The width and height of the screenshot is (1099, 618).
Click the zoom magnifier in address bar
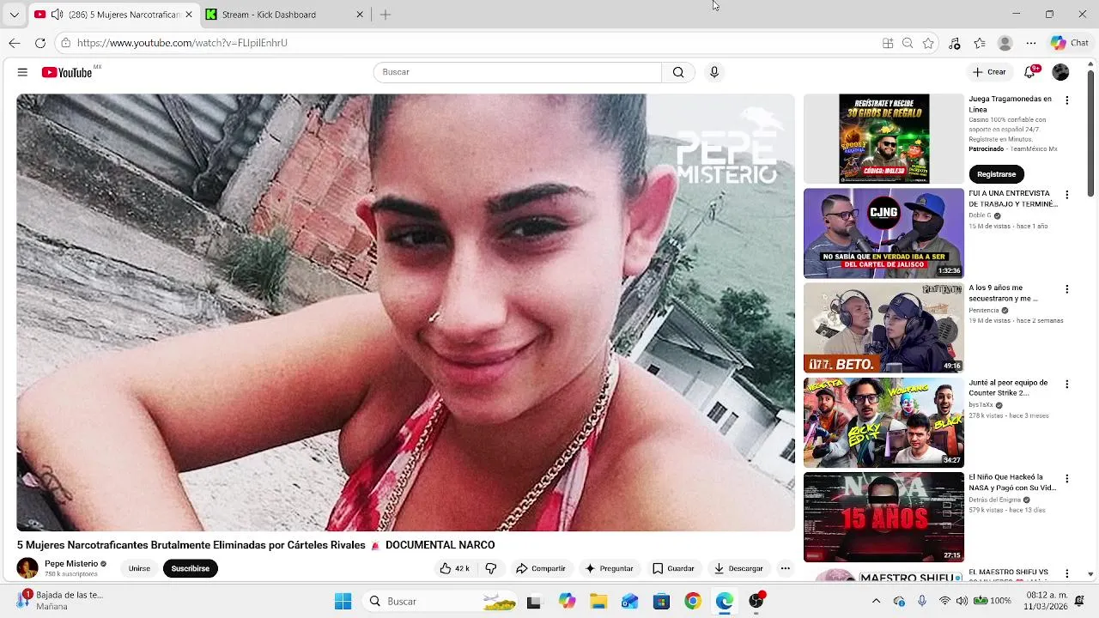(x=908, y=43)
